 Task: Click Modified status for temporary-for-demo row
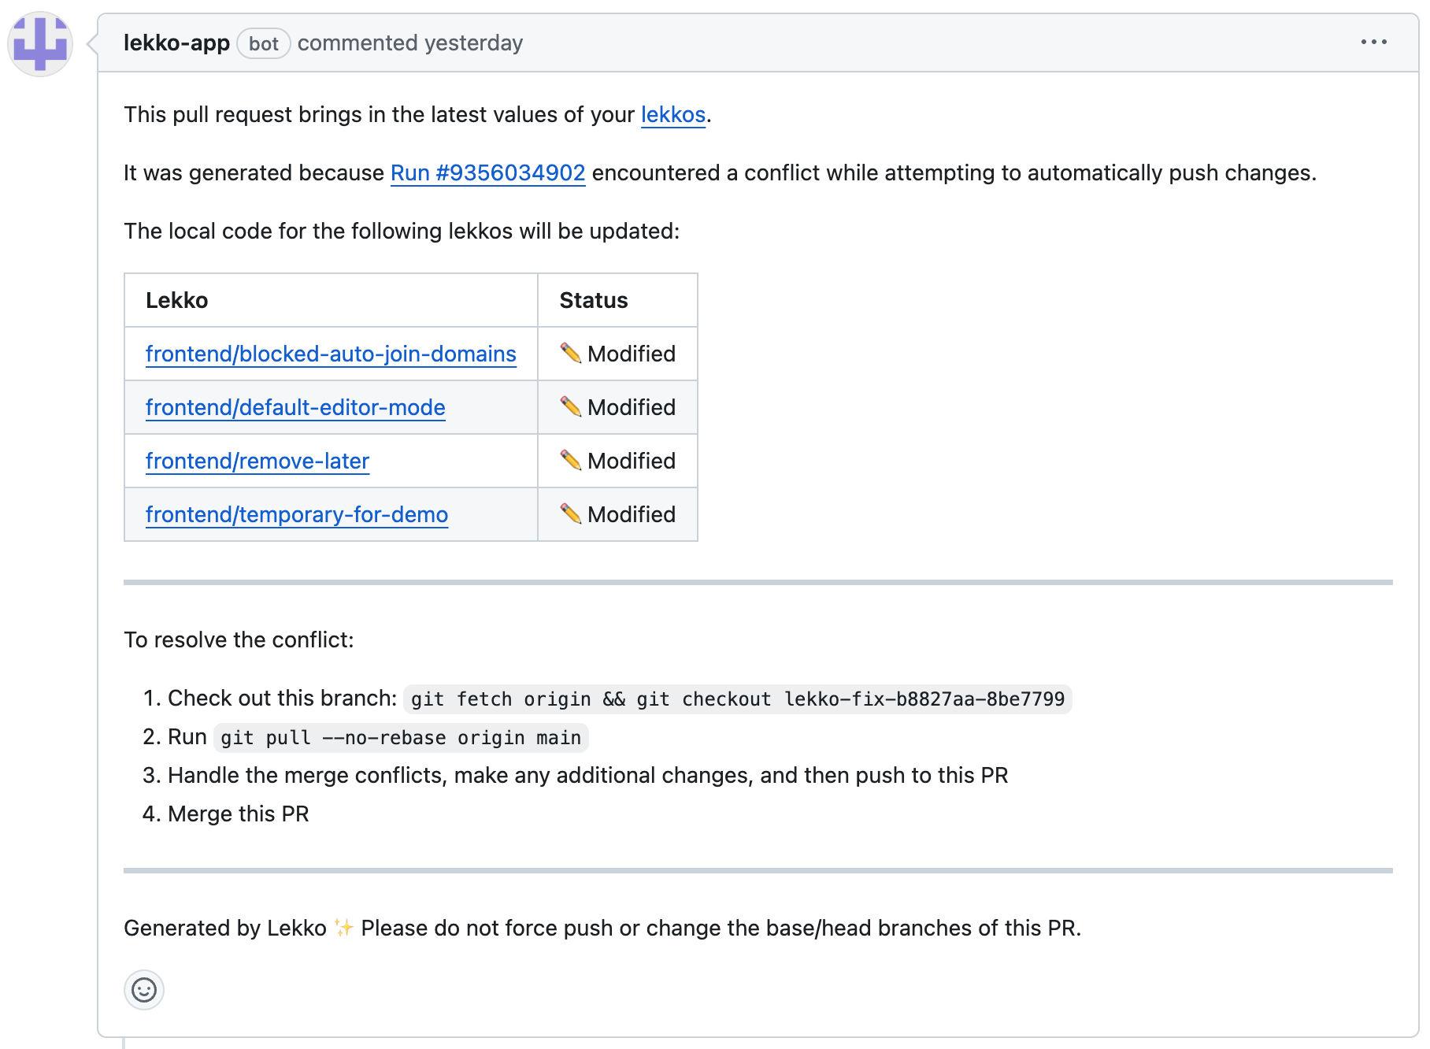[x=618, y=515]
